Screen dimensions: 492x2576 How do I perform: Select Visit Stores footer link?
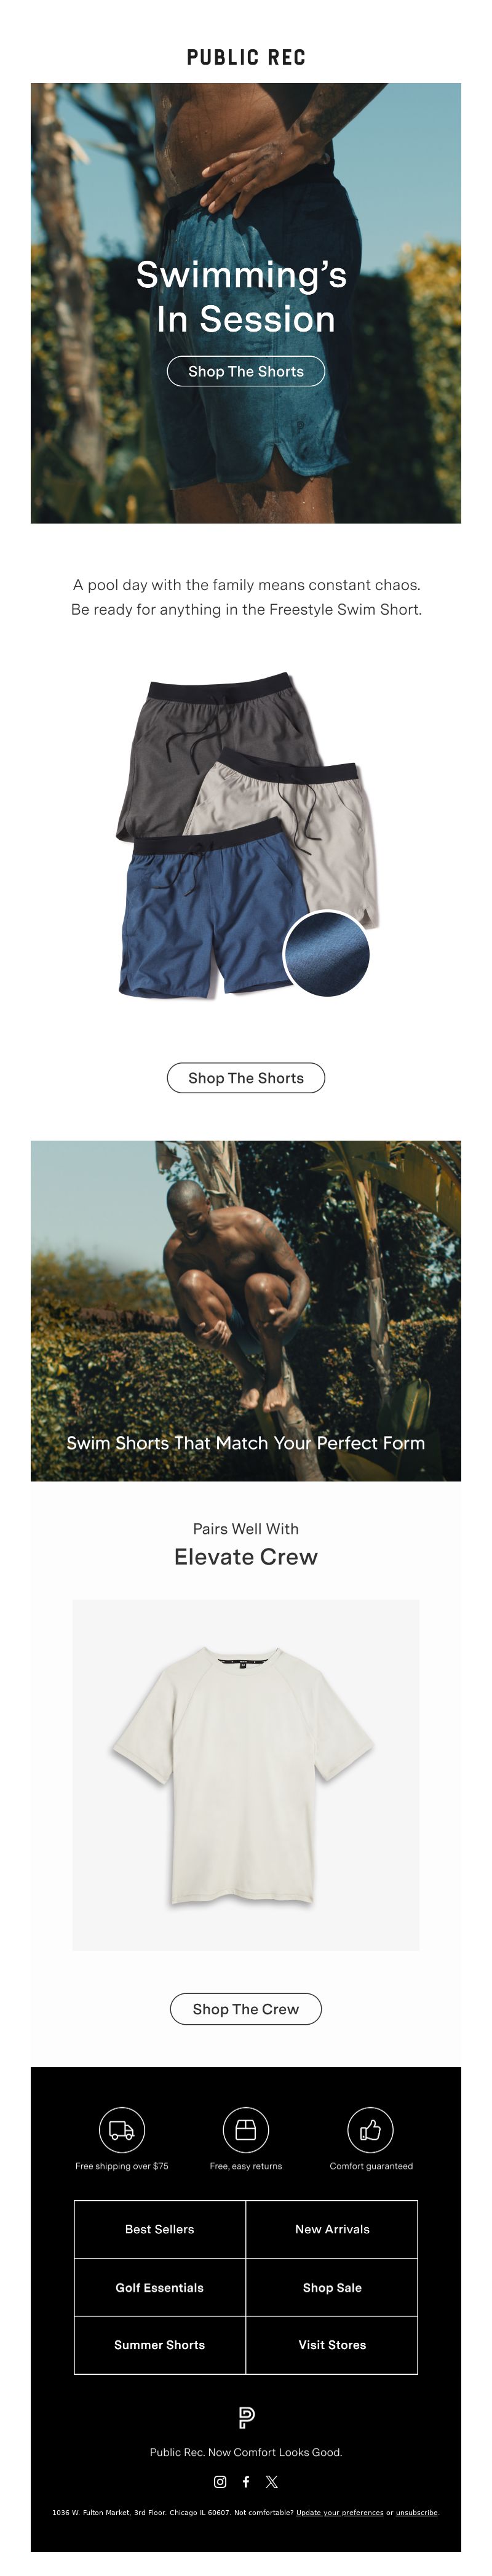pyautogui.click(x=332, y=2344)
